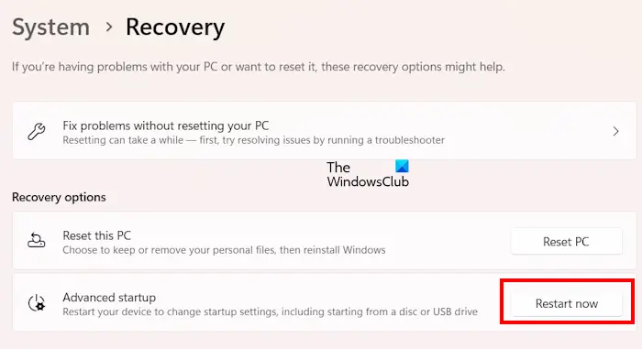This screenshot has width=642, height=349.
Task: Click the 'Choose to keep or remove' description
Action: [x=224, y=250]
